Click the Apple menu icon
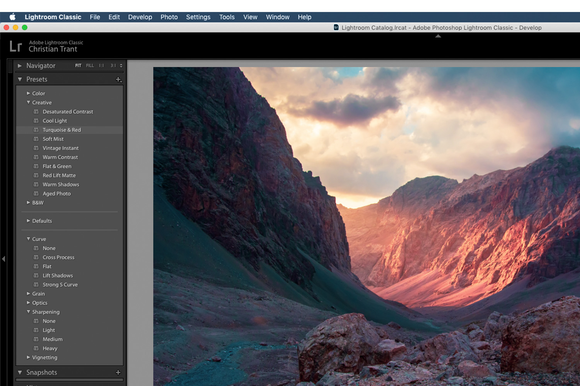Image resolution: width=580 pixels, height=386 pixels. pyautogui.click(x=12, y=17)
